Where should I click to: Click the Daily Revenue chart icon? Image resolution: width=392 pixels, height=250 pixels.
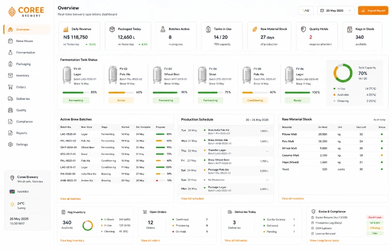(x=66, y=29)
